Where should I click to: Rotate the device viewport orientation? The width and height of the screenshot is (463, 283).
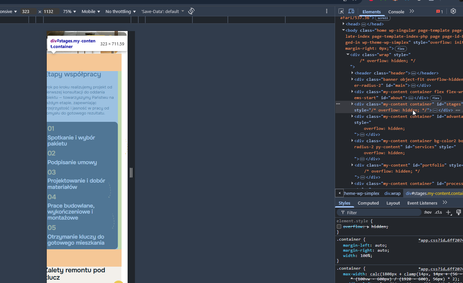(x=191, y=11)
